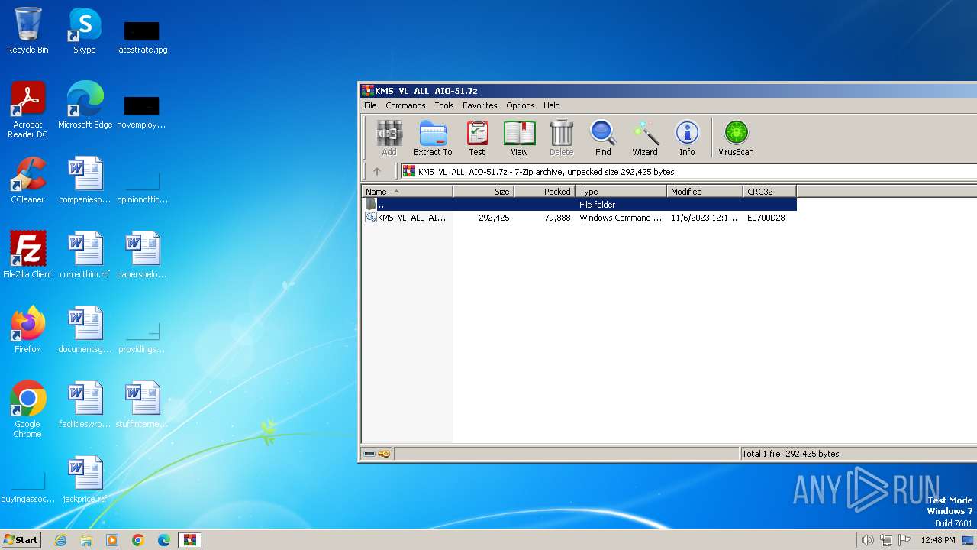977x550 pixels.
Task: Click the volume speaker tray icon
Action: (867, 540)
